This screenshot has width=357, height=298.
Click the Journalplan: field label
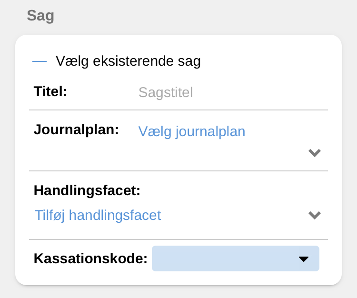click(76, 129)
